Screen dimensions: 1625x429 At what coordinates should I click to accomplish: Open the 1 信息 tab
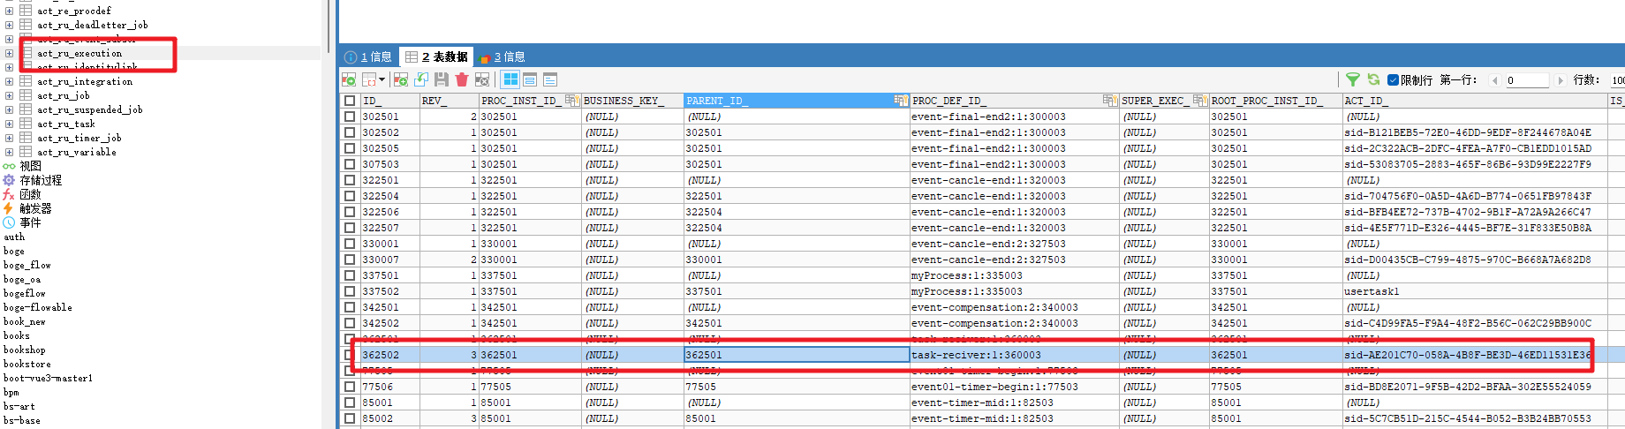coord(368,56)
